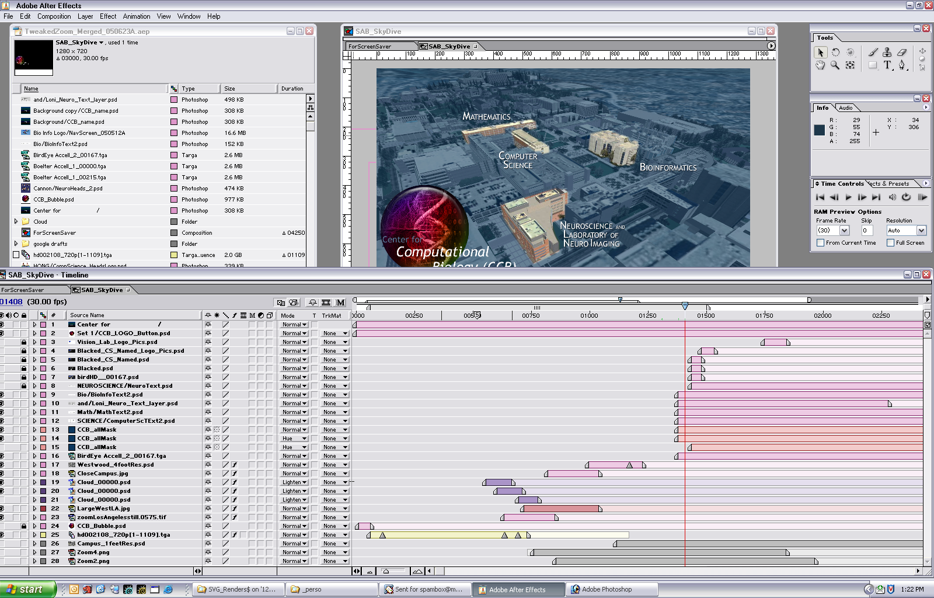The image size is (934, 598).
Task: Open Hue mode dropdown for layer 14
Action: click(x=294, y=439)
